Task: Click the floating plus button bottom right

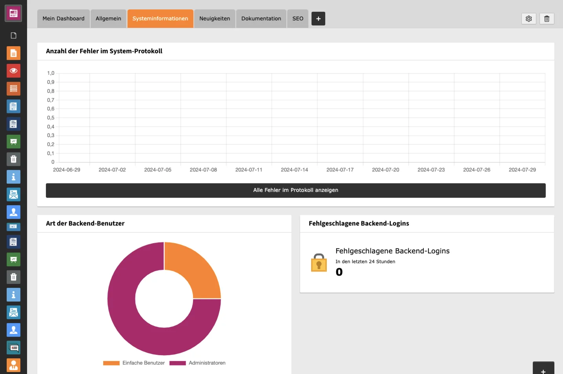Action: (543, 370)
